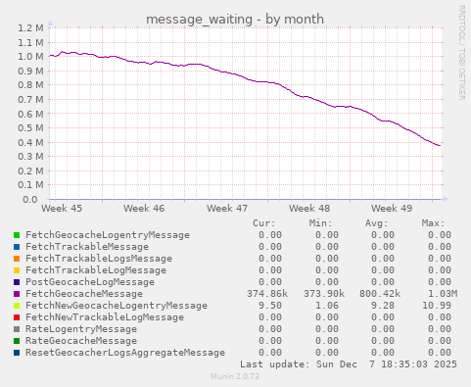Click the 0.5 M y-axis label
This screenshot has width=471, height=387.
point(30,128)
